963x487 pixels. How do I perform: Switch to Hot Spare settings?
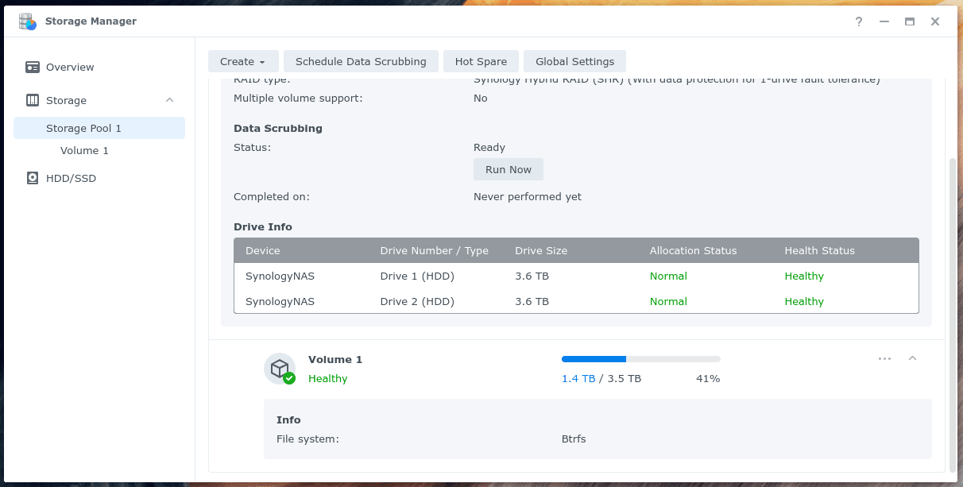click(481, 61)
